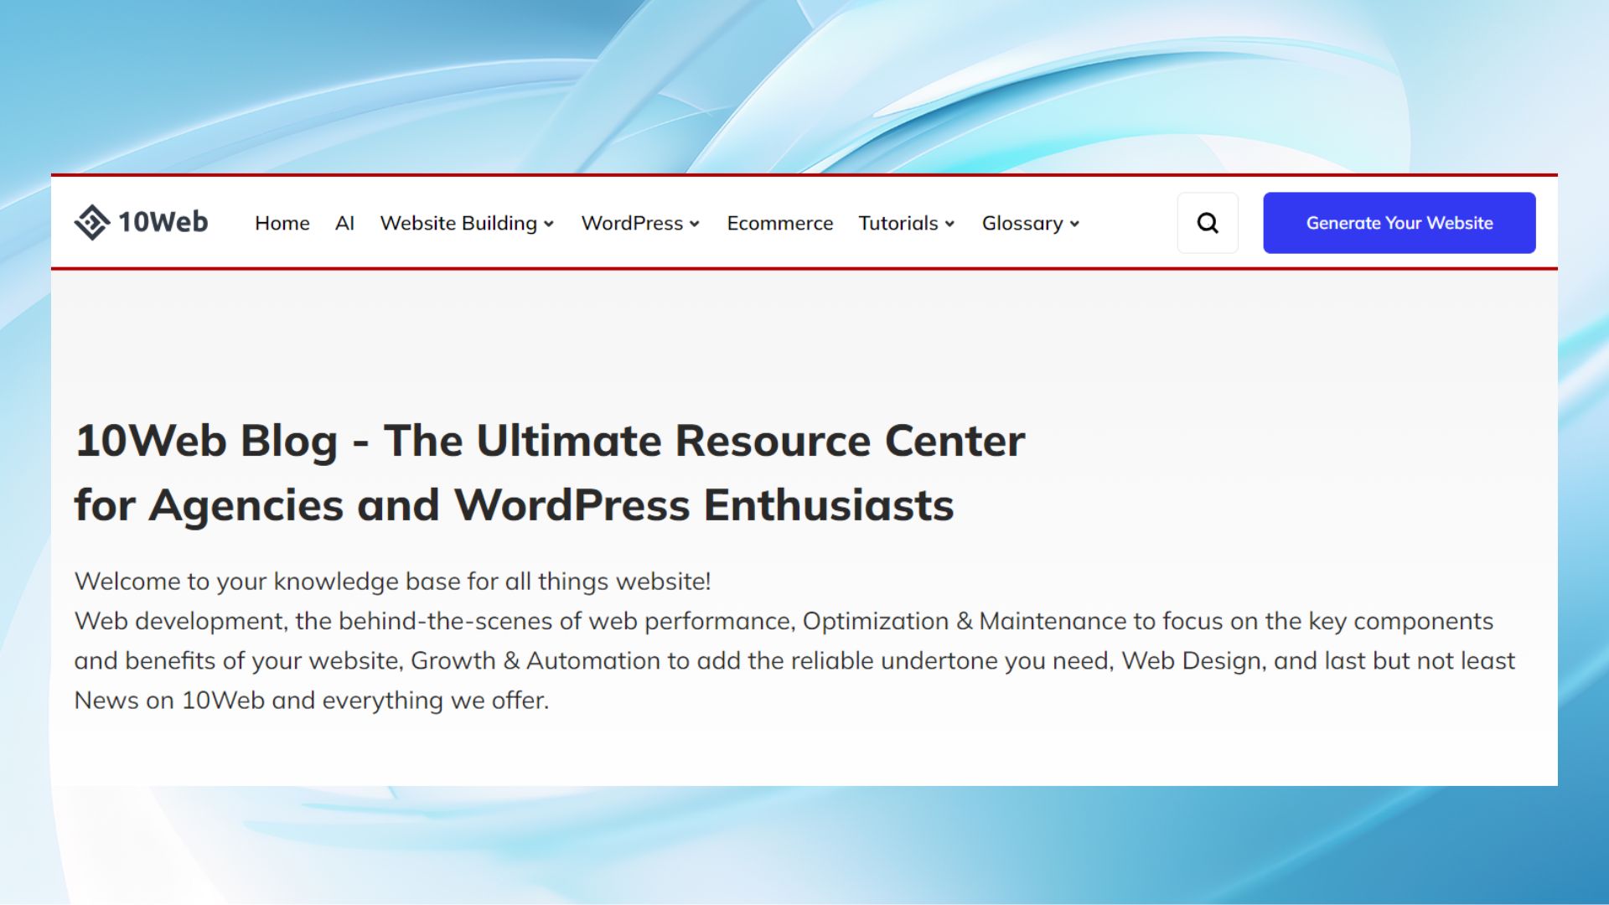Go to the Home nav link
The width and height of the screenshot is (1609, 905).
[282, 223]
